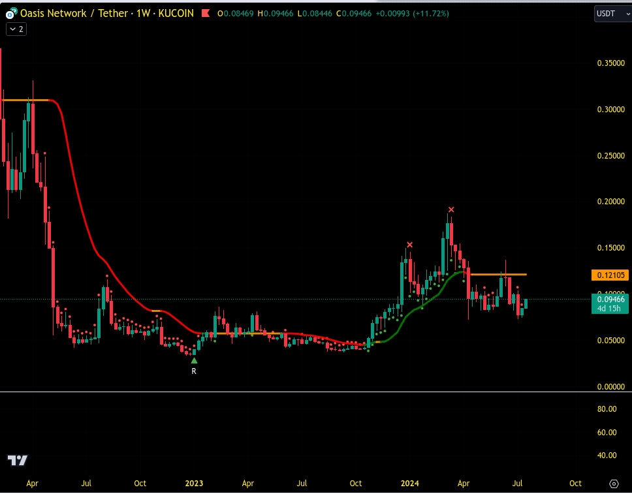The image size is (632, 494).
Task: Click the Oasis Network coin logo icon
Action: point(12,13)
